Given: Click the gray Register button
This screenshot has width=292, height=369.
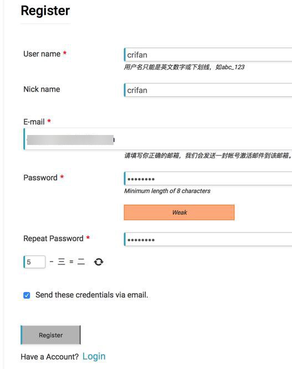Looking at the screenshot, I should tap(50, 335).
